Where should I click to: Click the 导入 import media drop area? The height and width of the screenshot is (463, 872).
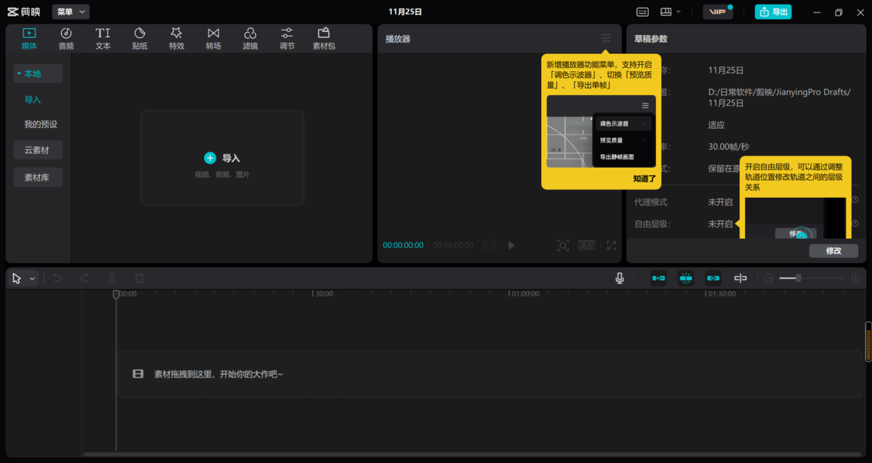(x=222, y=158)
